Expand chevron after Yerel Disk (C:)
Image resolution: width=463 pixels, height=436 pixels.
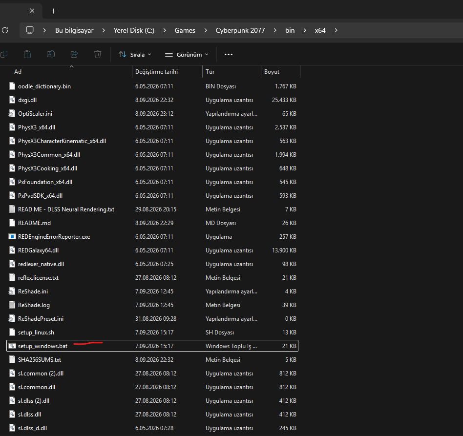[x=165, y=30]
